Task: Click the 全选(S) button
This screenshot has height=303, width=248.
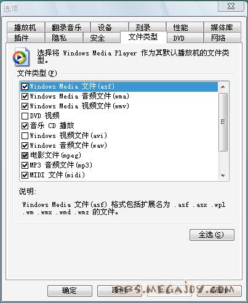Action: click(x=212, y=235)
